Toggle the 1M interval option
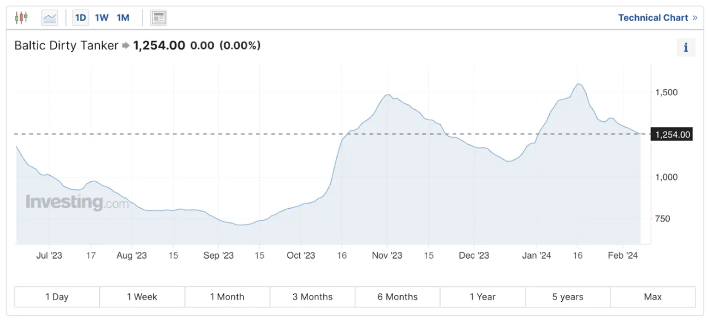The image size is (708, 321). click(123, 18)
